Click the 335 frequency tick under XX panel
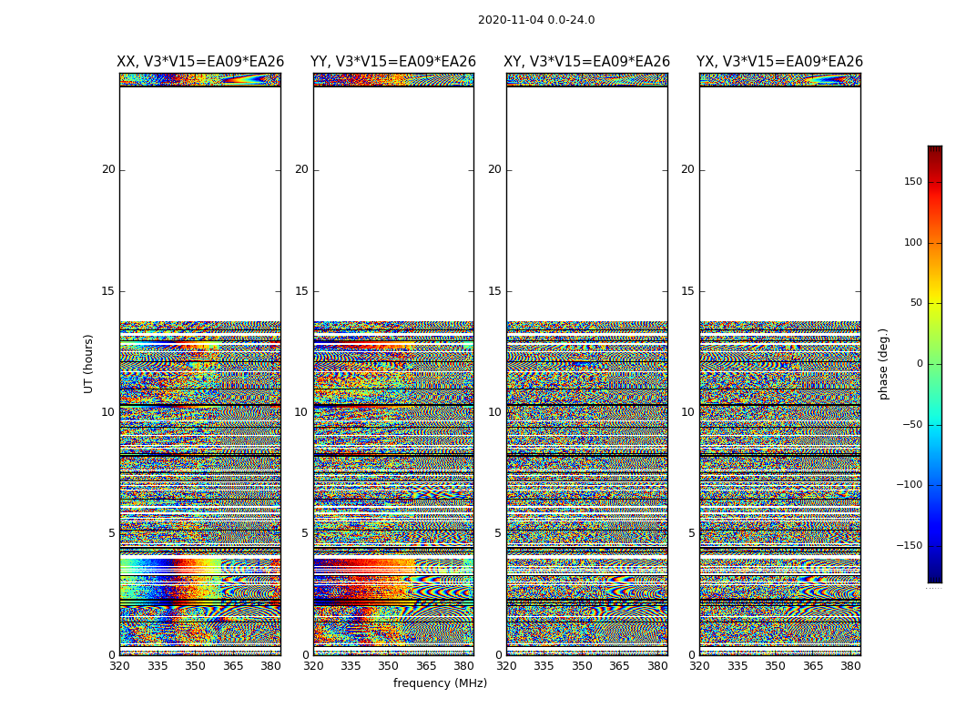This screenshot has width=956, height=728. (x=158, y=666)
